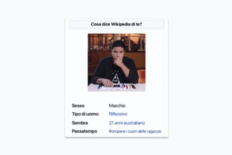Follow 'Rompere i cuori delle ragazze' link
232x155 pixels.
coord(135,131)
